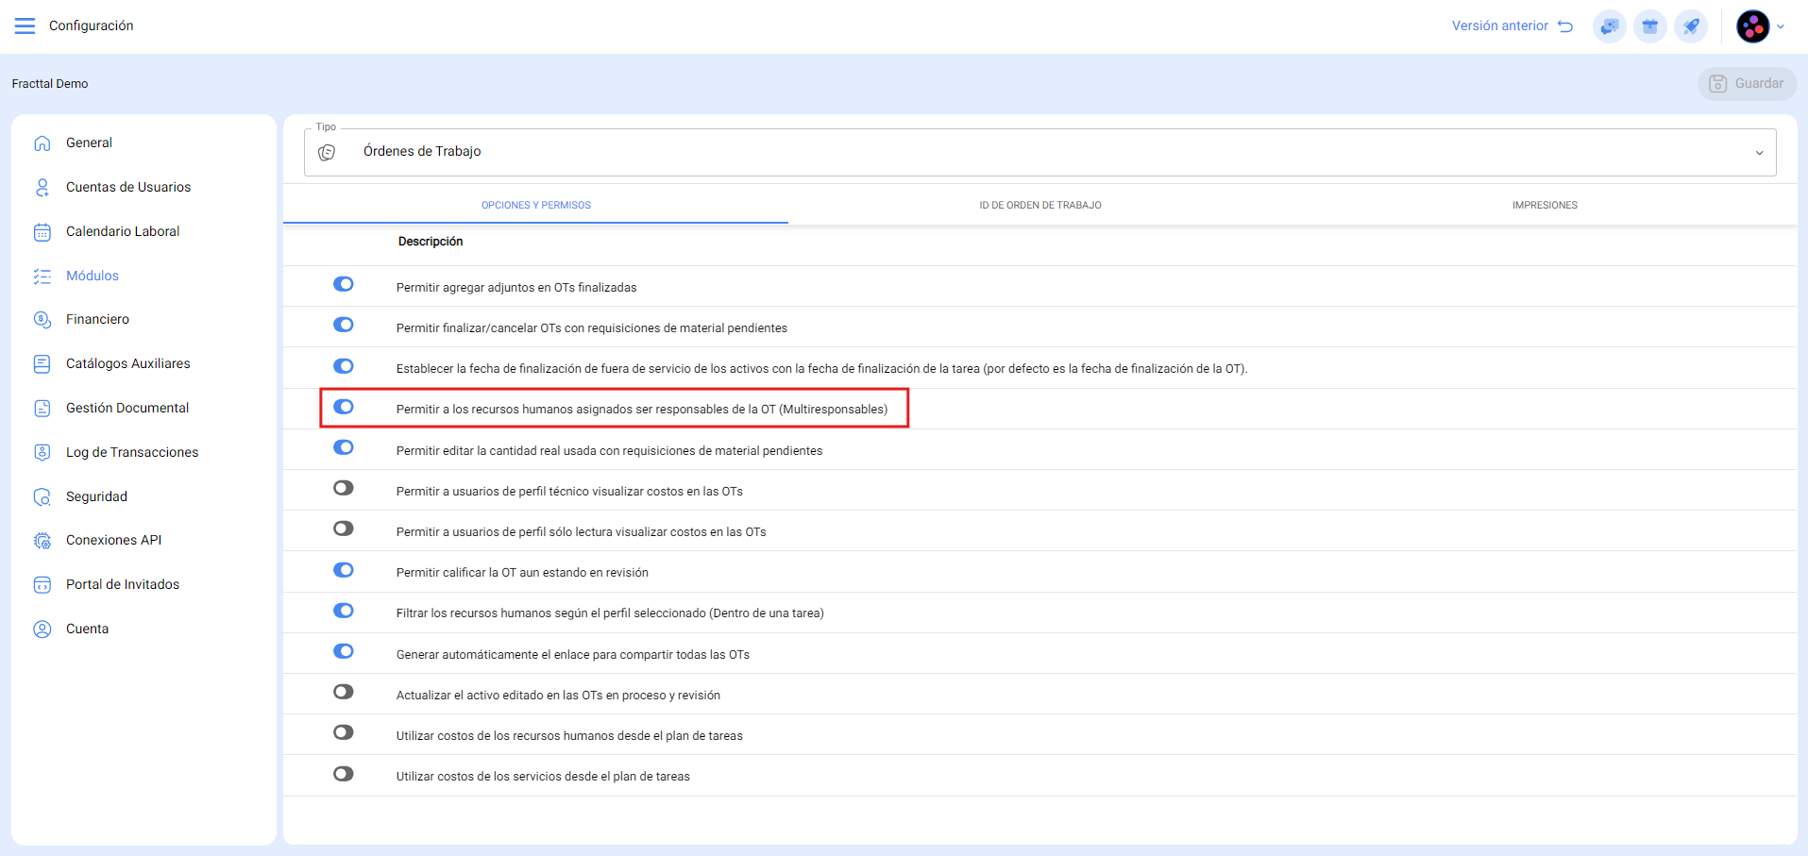The height and width of the screenshot is (856, 1808).
Task: Open the gift box icon in header
Action: pyautogui.click(x=1649, y=26)
